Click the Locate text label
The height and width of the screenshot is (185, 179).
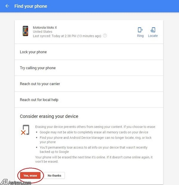coord(153,36)
